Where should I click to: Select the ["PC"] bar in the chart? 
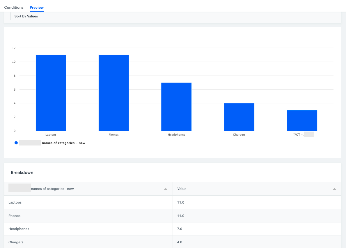[302, 121]
